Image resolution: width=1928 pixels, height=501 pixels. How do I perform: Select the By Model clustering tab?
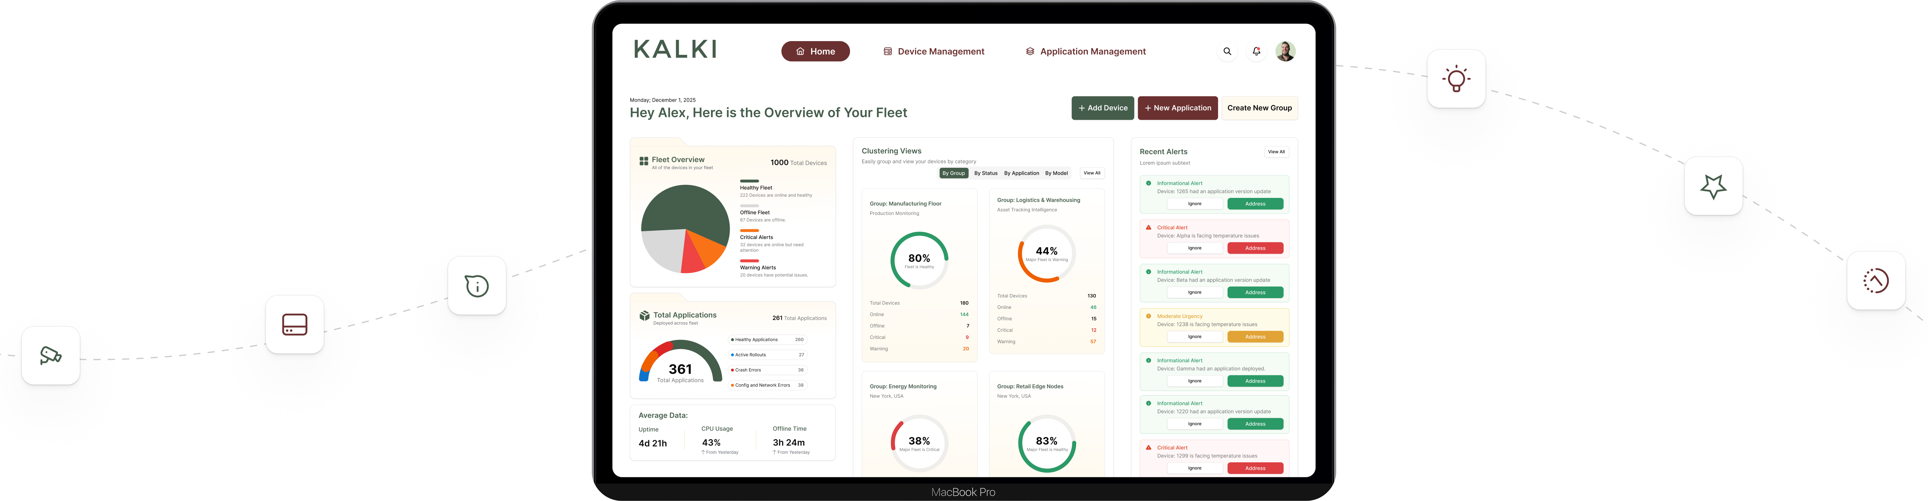pyautogui.click(x=1056, y=173)
